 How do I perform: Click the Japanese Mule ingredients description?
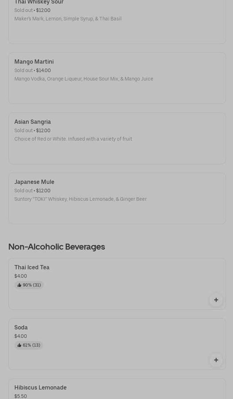click(80, 199)
